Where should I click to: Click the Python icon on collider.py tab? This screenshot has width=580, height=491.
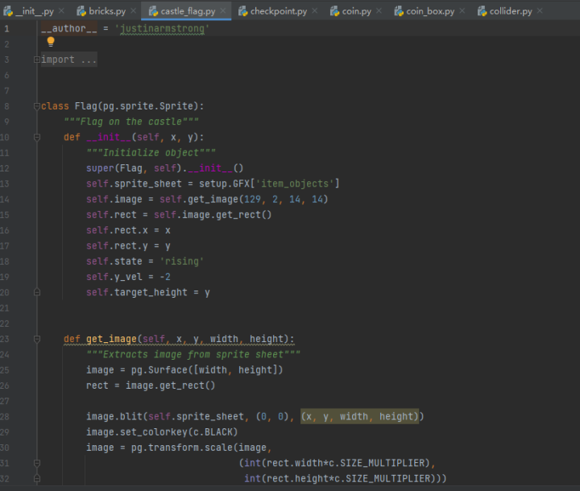click(481, 11)
